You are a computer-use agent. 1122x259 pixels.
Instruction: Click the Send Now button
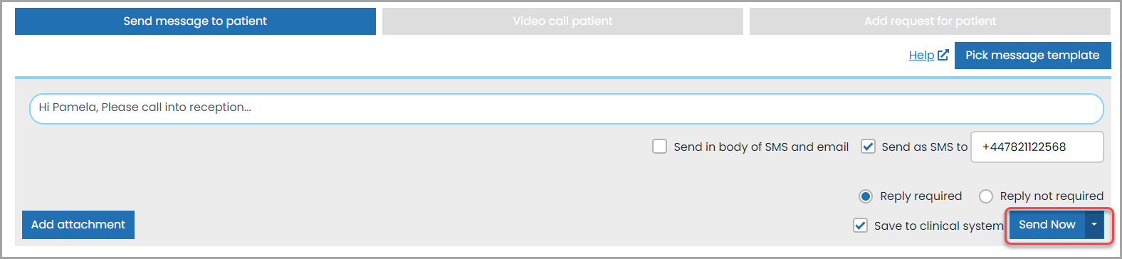[x=1047, y=225]
